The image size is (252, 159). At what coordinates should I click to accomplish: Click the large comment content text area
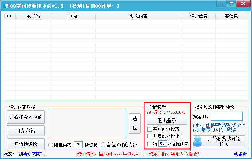(87, 124)
